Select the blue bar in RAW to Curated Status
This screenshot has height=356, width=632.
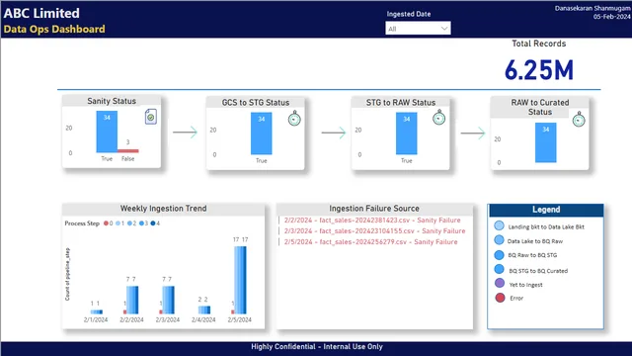(x=546, y=142)
